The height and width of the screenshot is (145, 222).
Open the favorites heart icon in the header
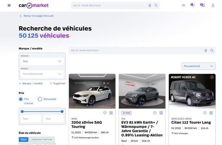192,5
